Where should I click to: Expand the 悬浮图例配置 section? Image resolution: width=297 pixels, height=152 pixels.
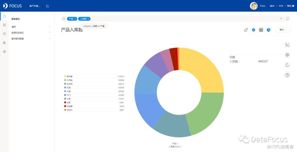[x=31, y=39]
